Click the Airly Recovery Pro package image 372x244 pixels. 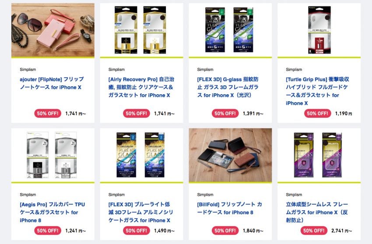(141, 30)
